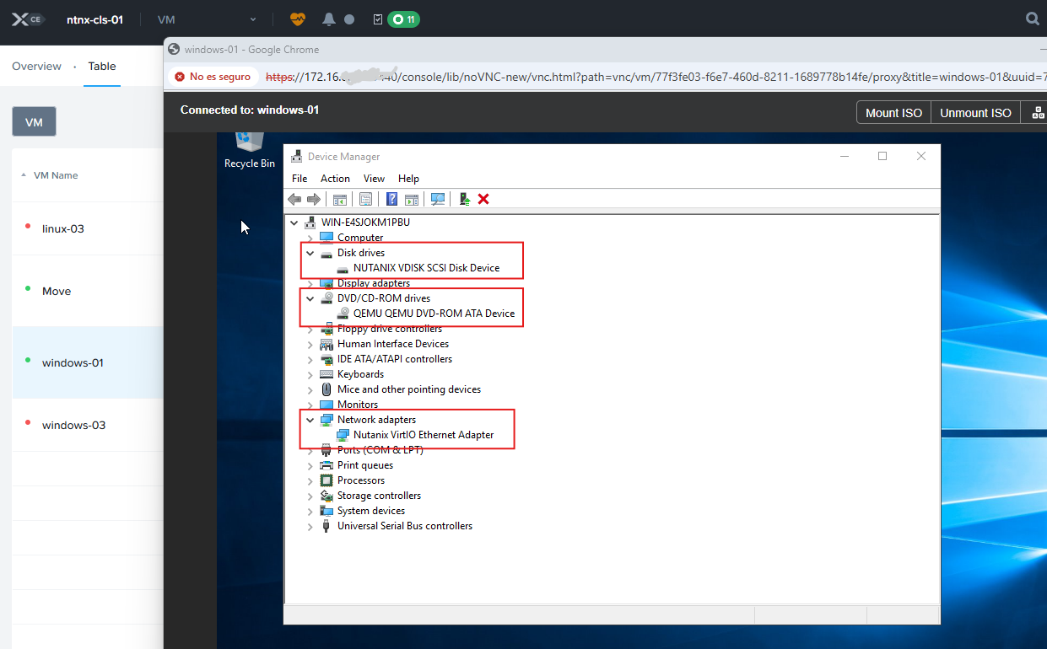Click the red X uninstall device icon
The width and height of the screenshot is (1047, 649).
pos(483,199)
